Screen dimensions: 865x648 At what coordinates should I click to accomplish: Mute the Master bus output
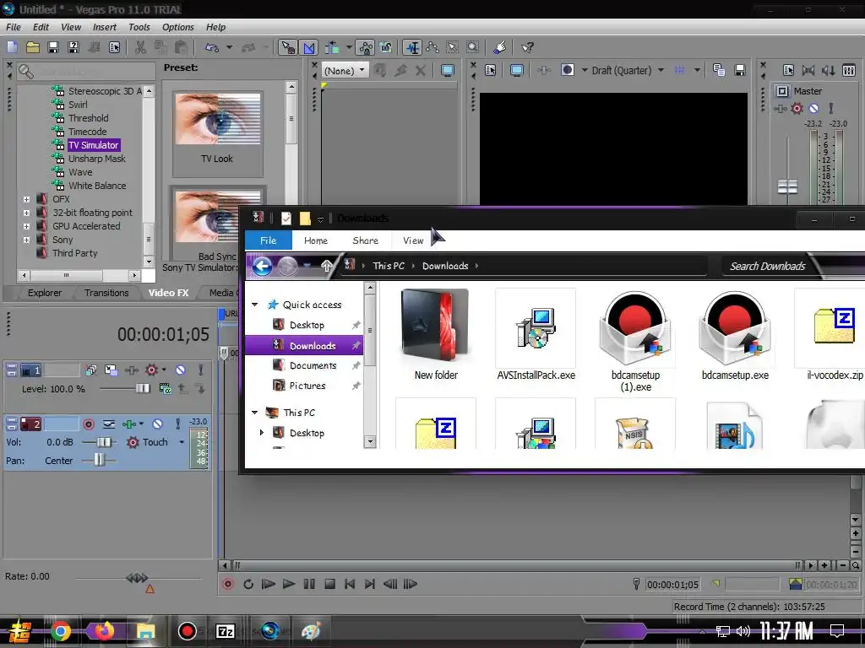tap(813, 109)
